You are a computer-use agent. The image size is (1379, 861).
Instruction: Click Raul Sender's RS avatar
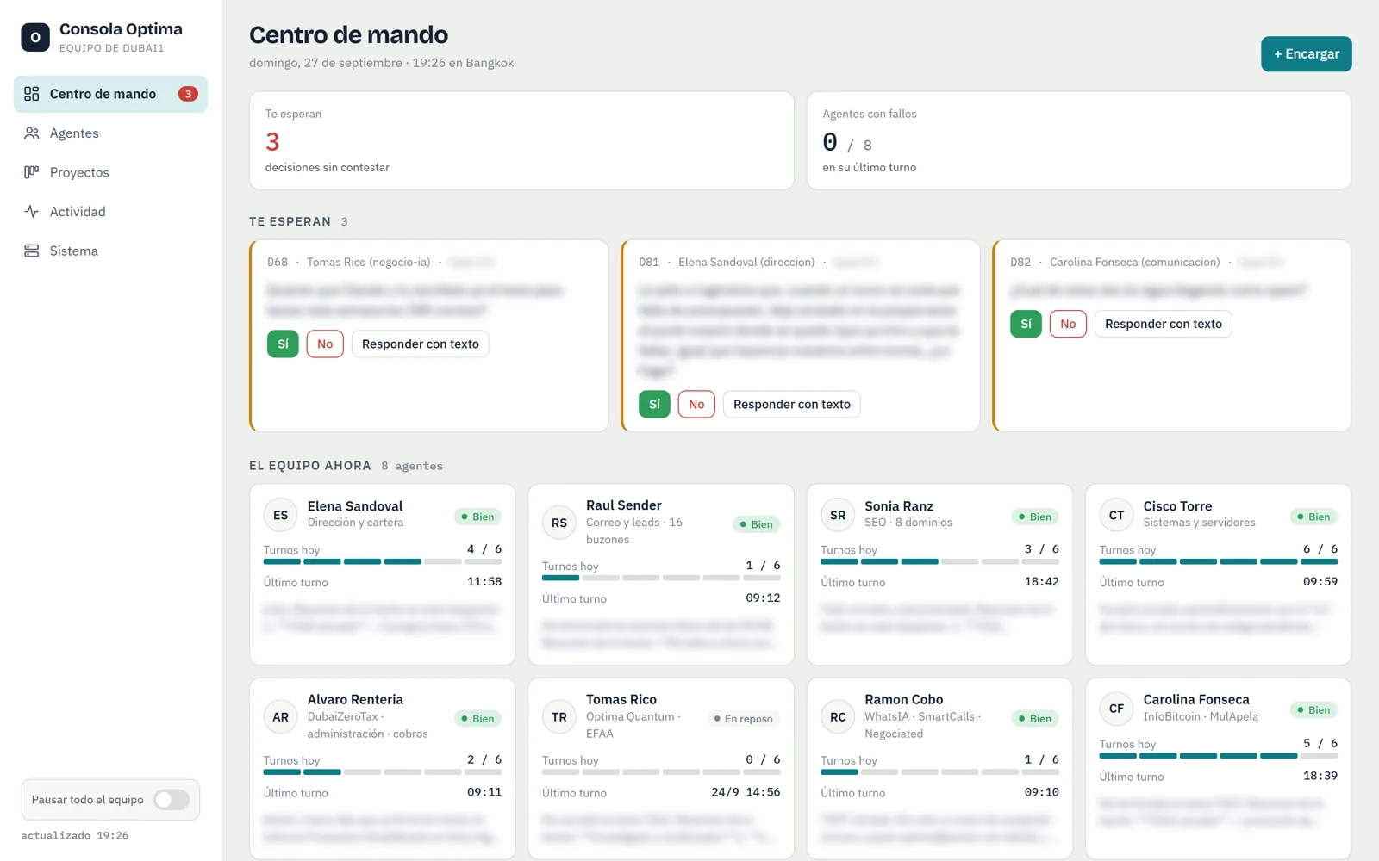tap(559, 523)
